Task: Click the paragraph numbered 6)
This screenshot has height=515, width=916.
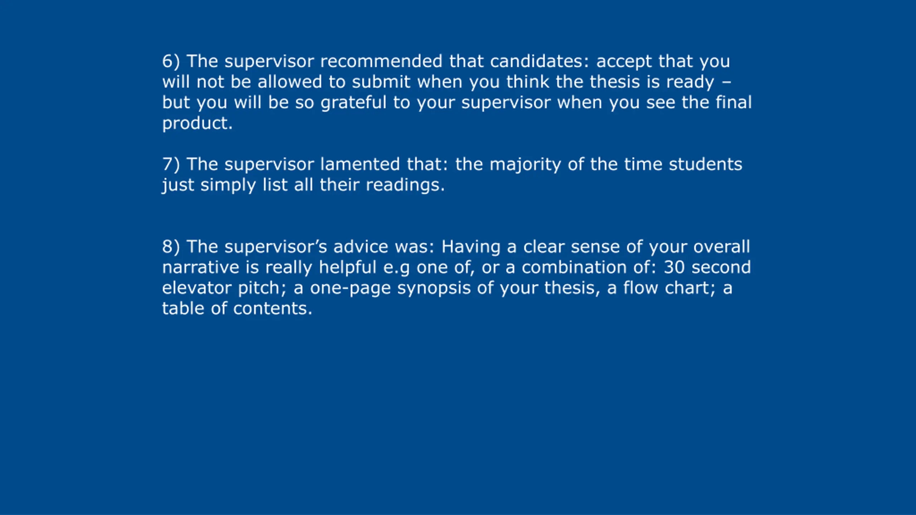Action: pyautogui.click(x=457, y=92)
